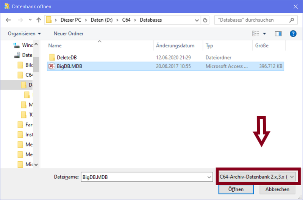Click the Back navigation arrow
Viewport: 303px width, 200px height.
[x=9, y=20]
